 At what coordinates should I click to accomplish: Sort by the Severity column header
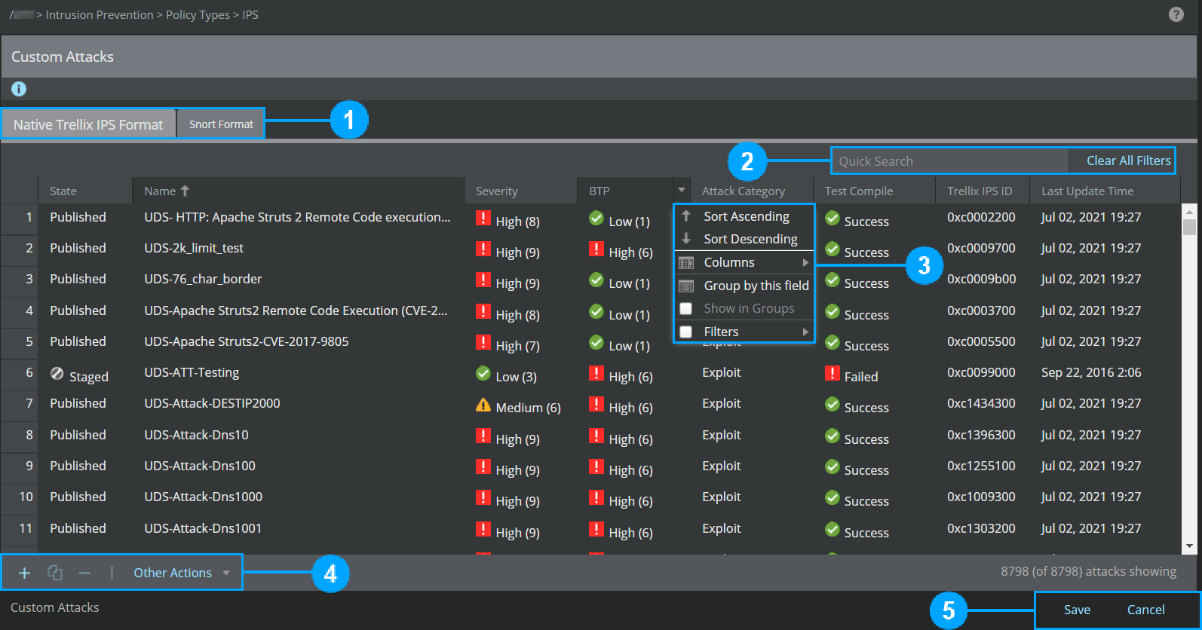tap(520, 191)
